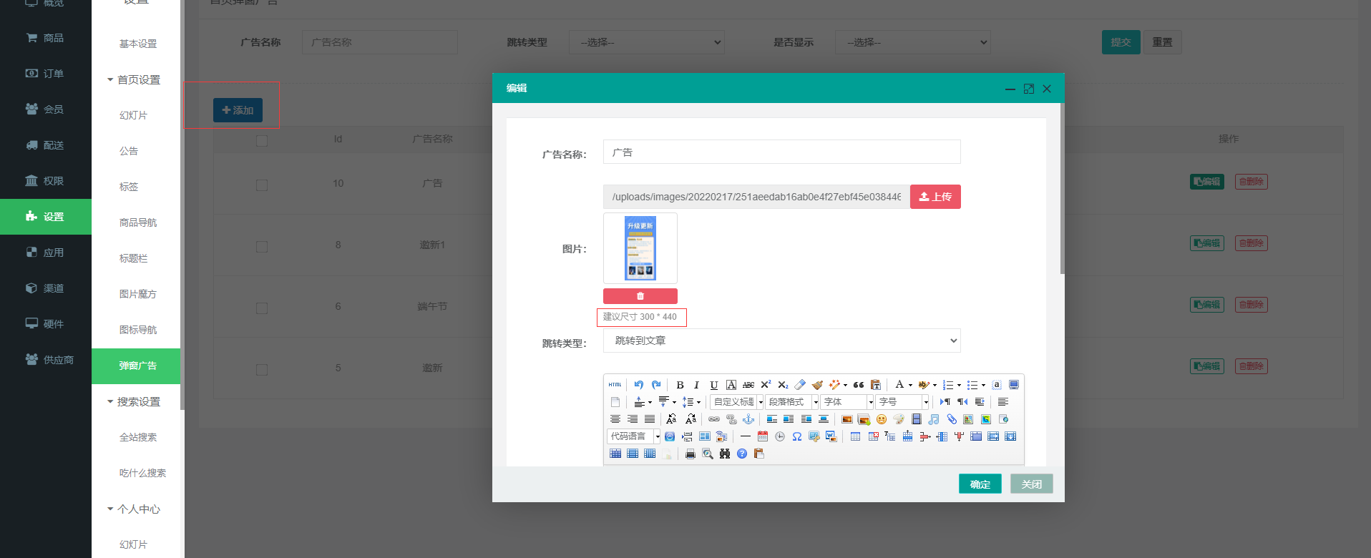This screenshot has height=558, width=1371.
Task: Collapse the 搜索设置 sidebar group
Action: click(x=134, y=401)
